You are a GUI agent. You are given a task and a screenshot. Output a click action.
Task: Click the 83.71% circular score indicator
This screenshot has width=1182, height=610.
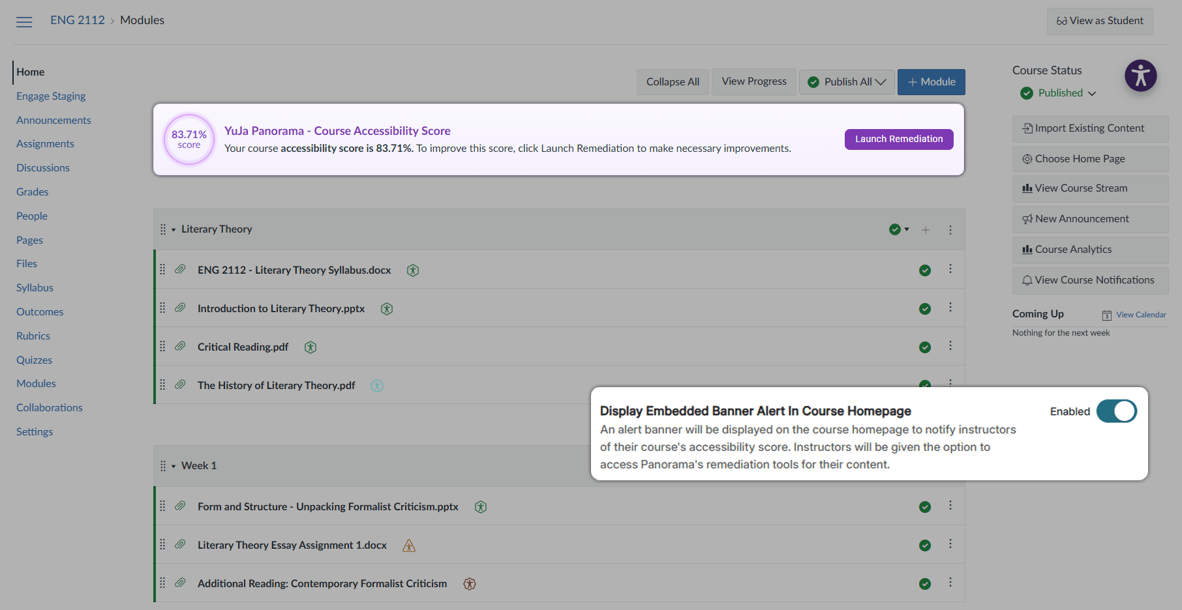click(189, 139)
